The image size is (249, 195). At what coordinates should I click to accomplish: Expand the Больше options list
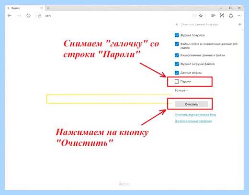(x=181, y=90)
